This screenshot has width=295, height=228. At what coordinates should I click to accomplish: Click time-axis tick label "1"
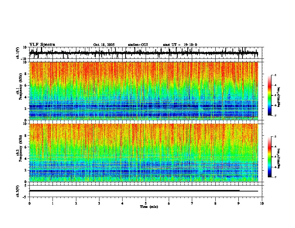(x=53, y=203)
